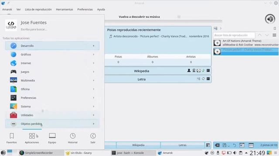Click the taskbar clock showing 21:49
The width and height of the screenshot is (279, 156).
257,153
